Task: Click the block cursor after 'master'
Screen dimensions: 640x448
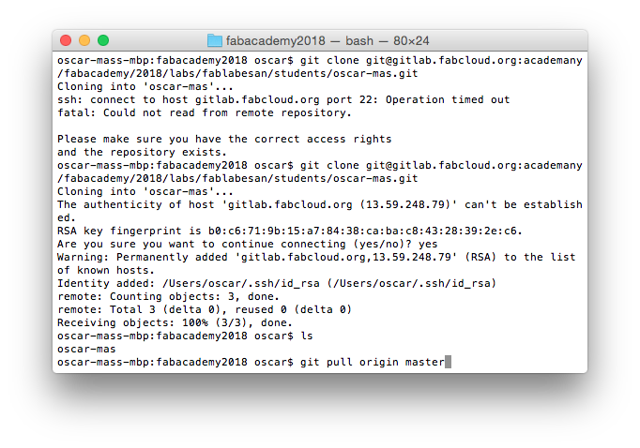Action: tap(448, 362)
